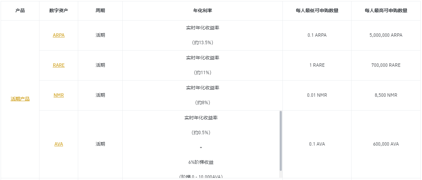Click the 700,000 RARE maximum amount cell
Viewport: 422px width, 180px height.
386,65
